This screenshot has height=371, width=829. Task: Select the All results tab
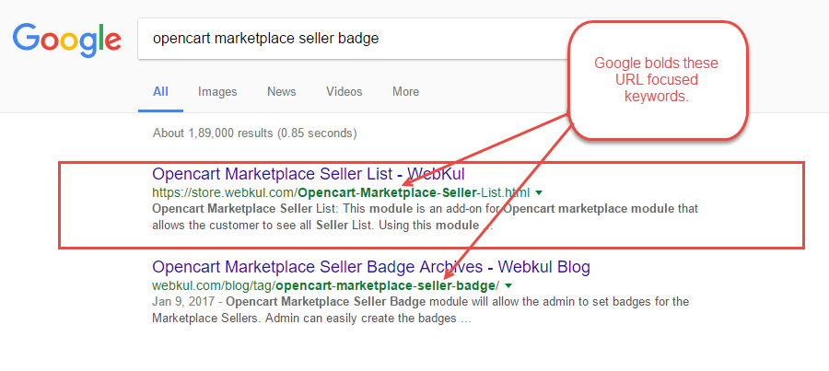pyautogui.click(x=160, y=91)
